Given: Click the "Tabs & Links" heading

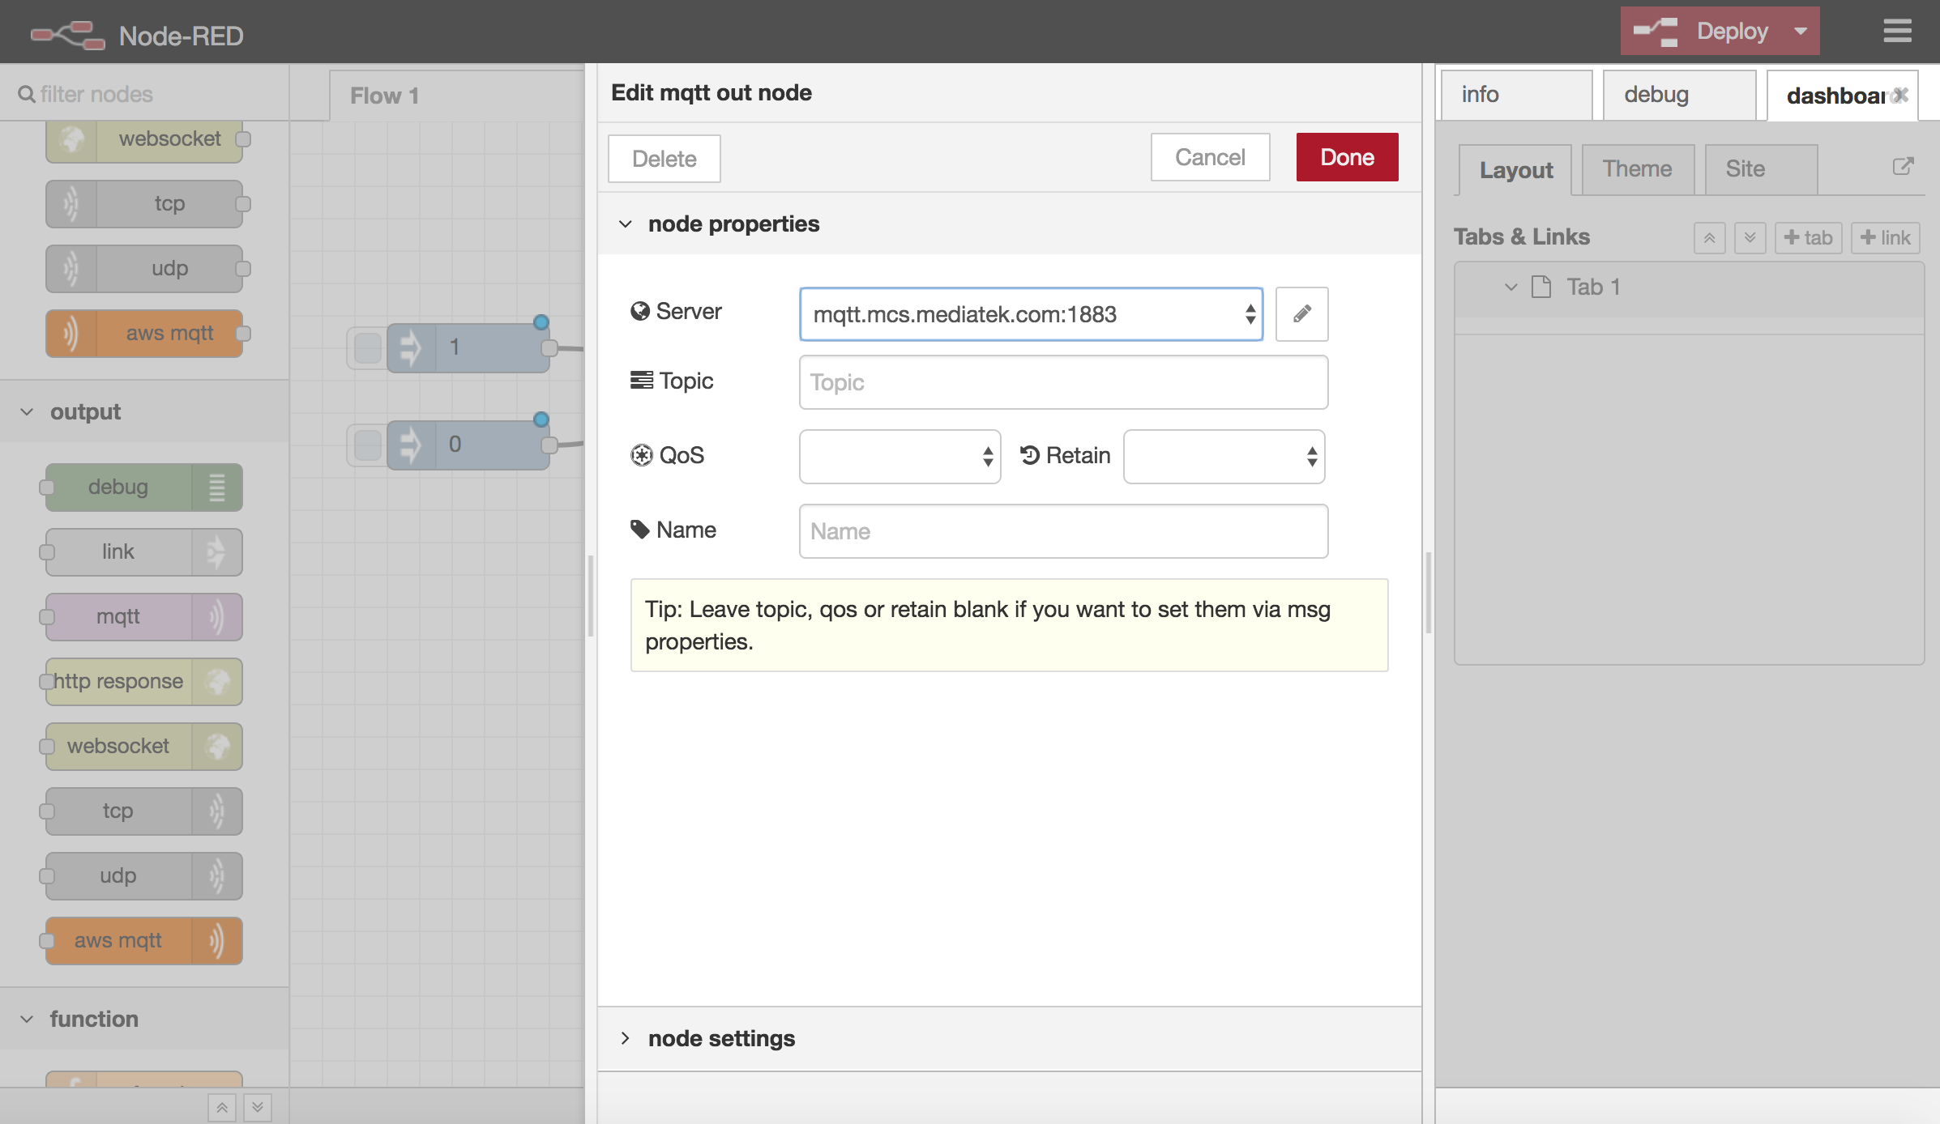Looking at the screenshot, I should 1521,237.
